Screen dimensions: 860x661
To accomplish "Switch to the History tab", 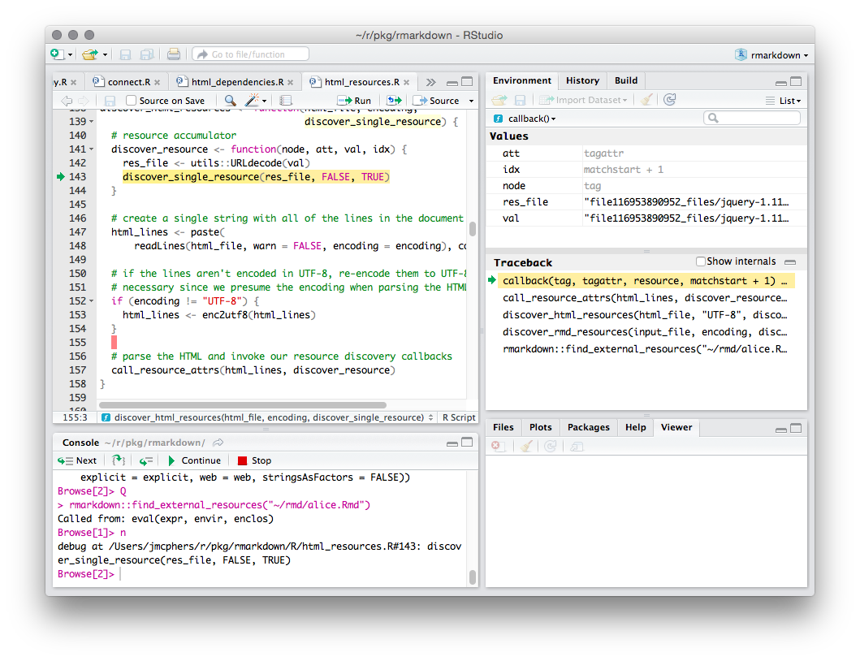I will (582, 80).
